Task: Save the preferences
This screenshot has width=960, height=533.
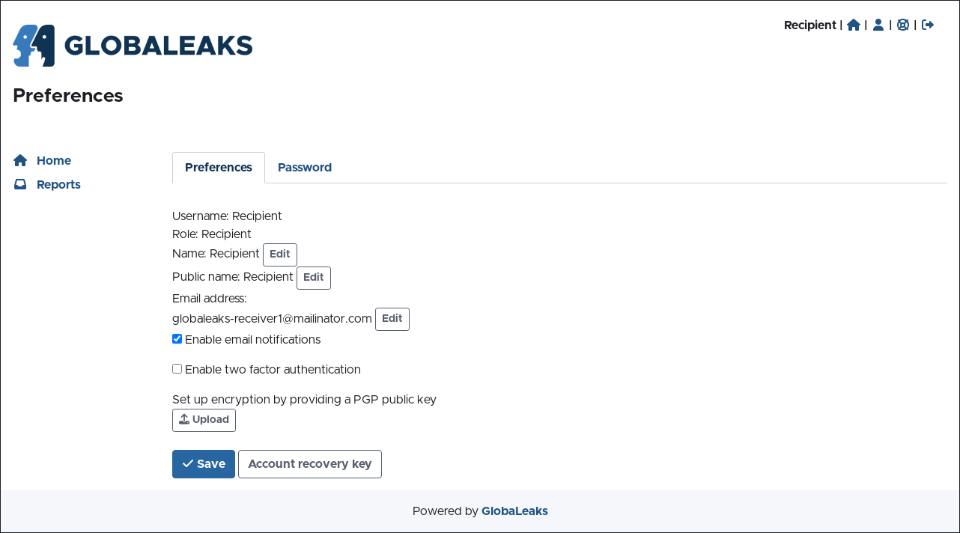Action: 203,464
